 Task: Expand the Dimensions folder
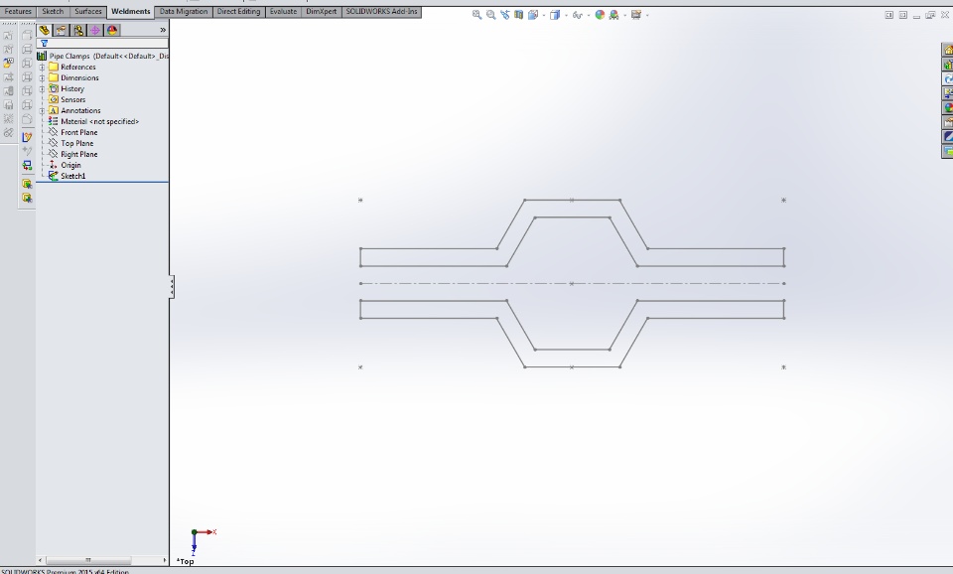coord(42,77)
